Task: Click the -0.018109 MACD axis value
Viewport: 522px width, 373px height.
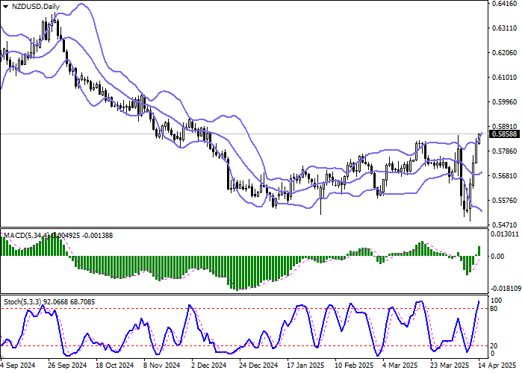Action: (506, 287)
